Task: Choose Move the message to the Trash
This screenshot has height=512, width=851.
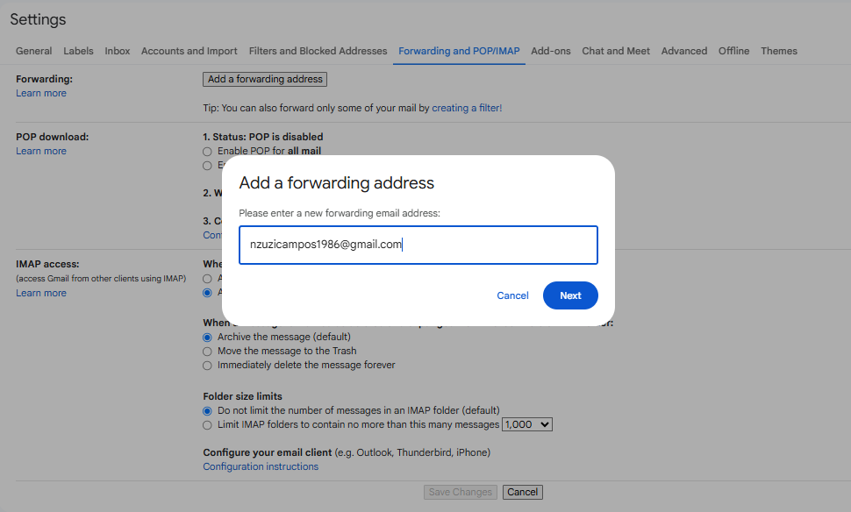Action: (208, 351)
